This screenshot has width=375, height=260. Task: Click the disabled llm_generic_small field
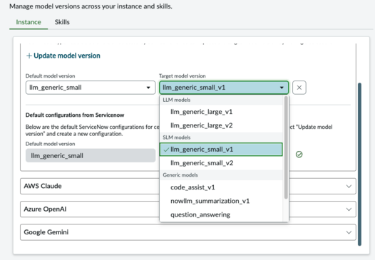[x=91, y=155]
